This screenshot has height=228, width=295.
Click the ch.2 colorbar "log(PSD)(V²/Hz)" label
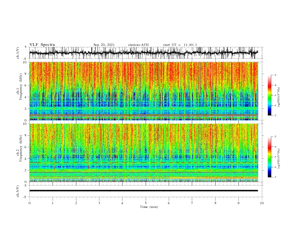coord(279,159)
